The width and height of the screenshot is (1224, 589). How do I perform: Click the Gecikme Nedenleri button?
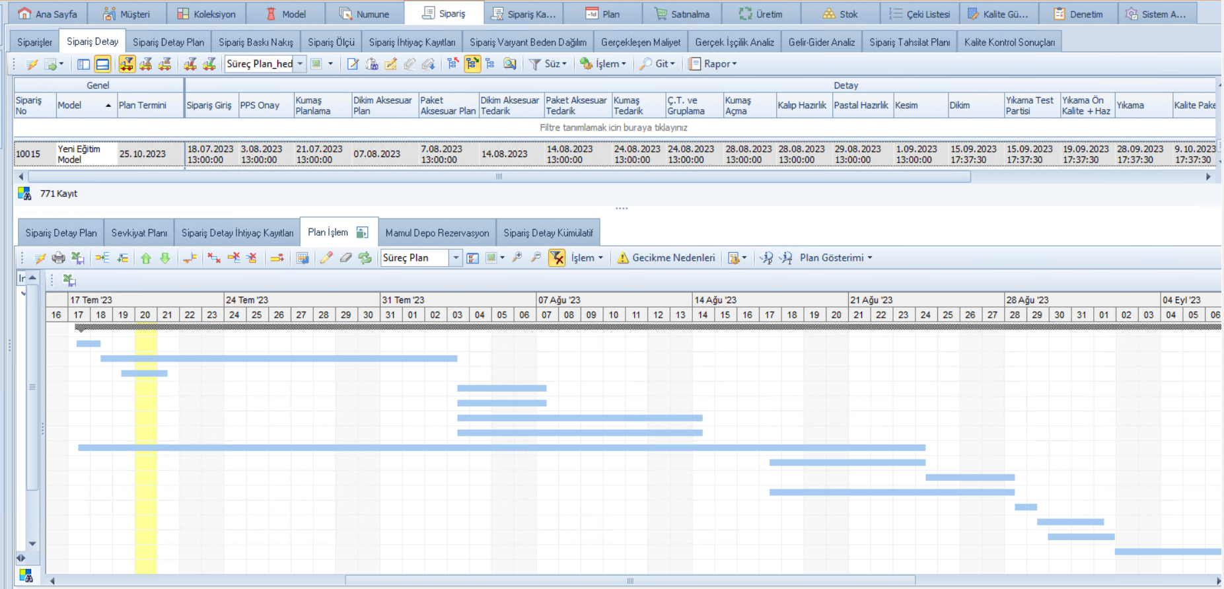(x=666, y=258)
